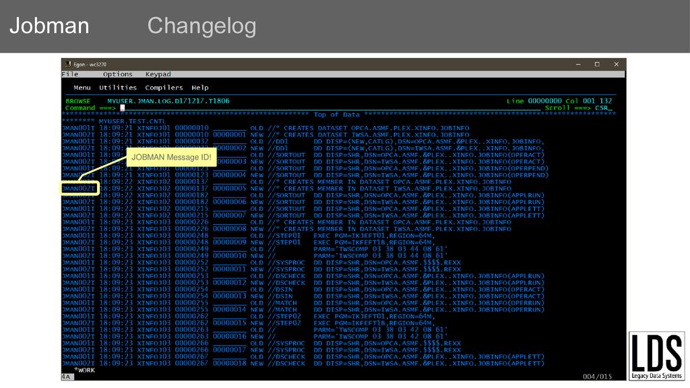Click change number 00000012
The image size is (690, 388).
[x=229, y=283]
